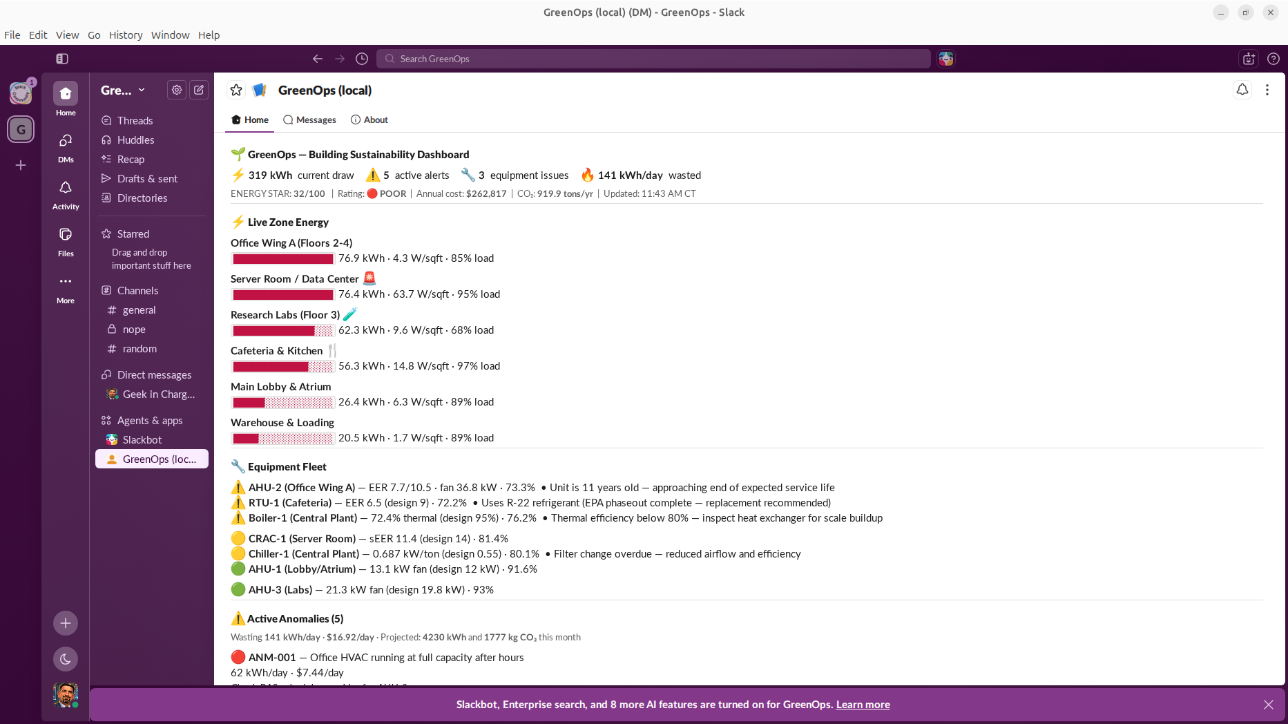Viewport: 1288px width, 724px height.
Task: Select GreenOps (local) app in sidebar
Action: [x=152, y=459]
